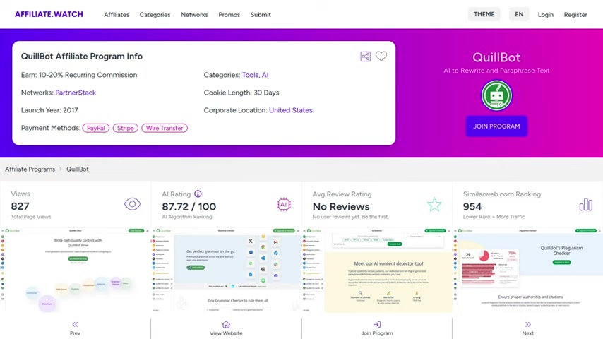The height and width of the screenshot is (339, 603).
Task: Click the Earn: 10-20% Recurring Commission text
Action: 79,75
